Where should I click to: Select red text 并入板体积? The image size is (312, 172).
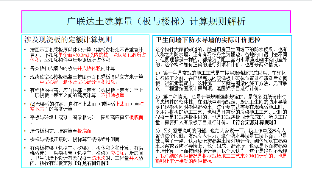(89, 68)
